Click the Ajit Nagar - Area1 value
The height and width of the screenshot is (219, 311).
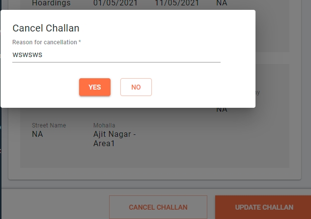tap(114, 139)
